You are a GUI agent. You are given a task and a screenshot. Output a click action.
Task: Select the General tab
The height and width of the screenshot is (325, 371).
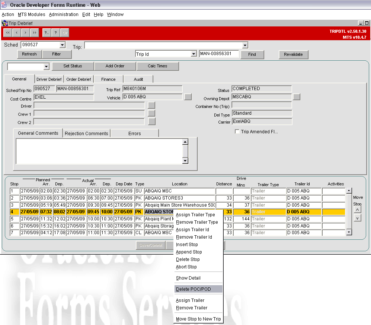pyautogui.click(x=19, y=79)
